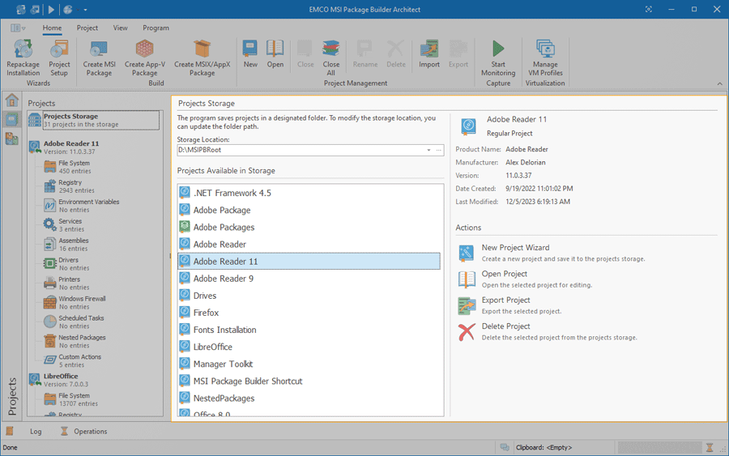The height and width of the screenshot is (456, 729).
Task: Click the third sidebar icon below projects
Action: (11, 139)
